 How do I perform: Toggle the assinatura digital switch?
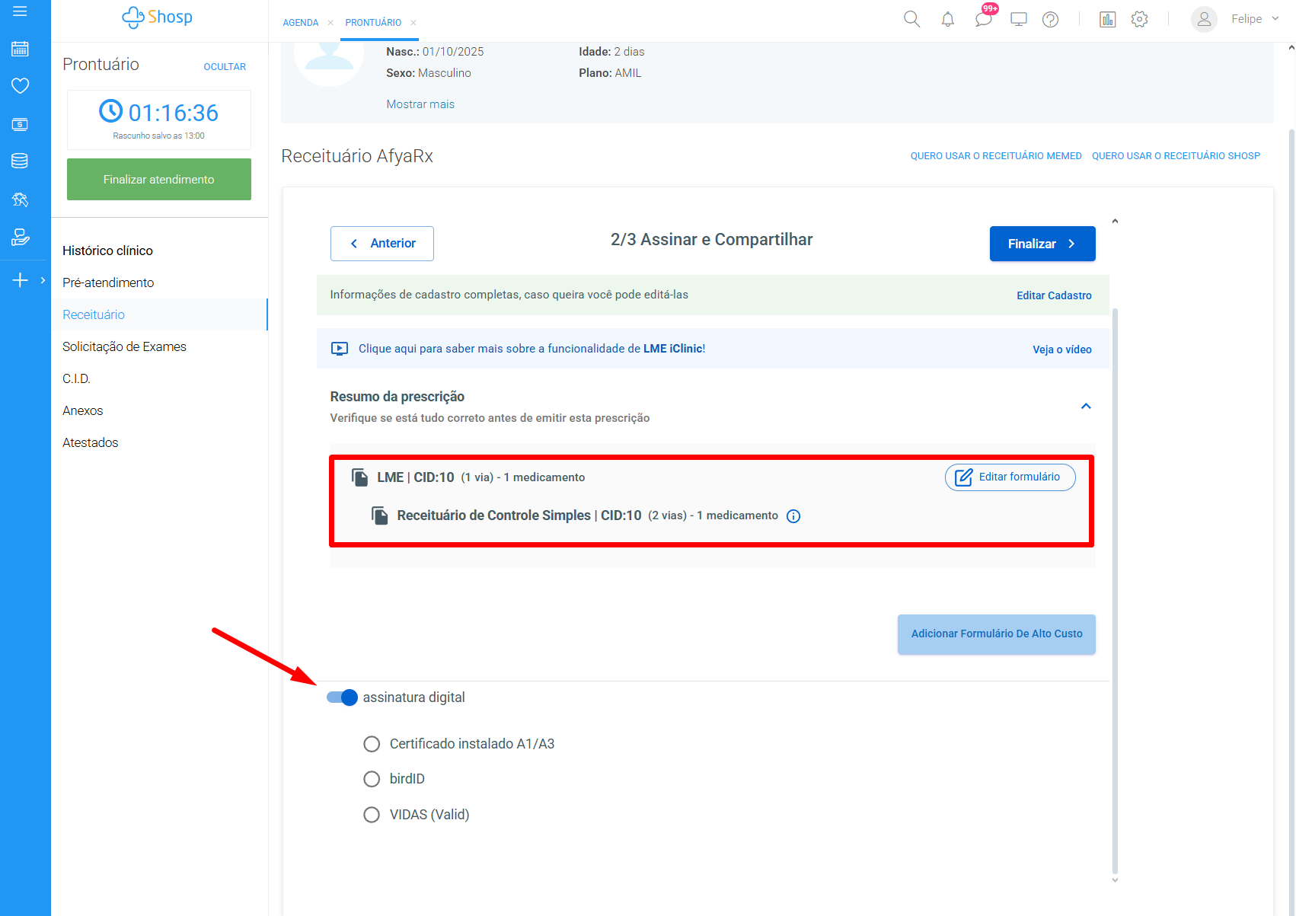(x=342, y=697)
